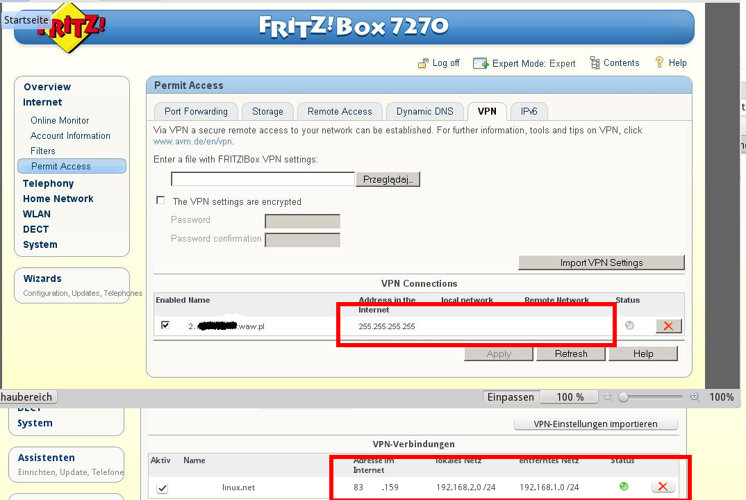Click the linux.net connection name
The height and width of the screenshot is (500, 746).
[x=238, y=487]
